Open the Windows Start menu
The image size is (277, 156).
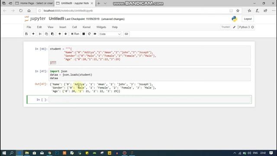(x=4, y=153)
